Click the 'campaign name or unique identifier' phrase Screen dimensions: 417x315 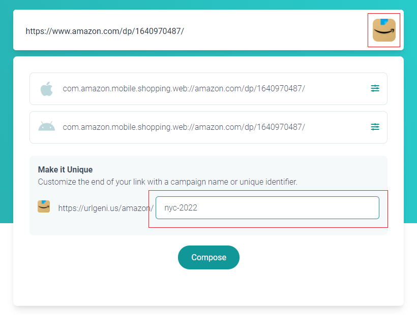coord(234,182)
